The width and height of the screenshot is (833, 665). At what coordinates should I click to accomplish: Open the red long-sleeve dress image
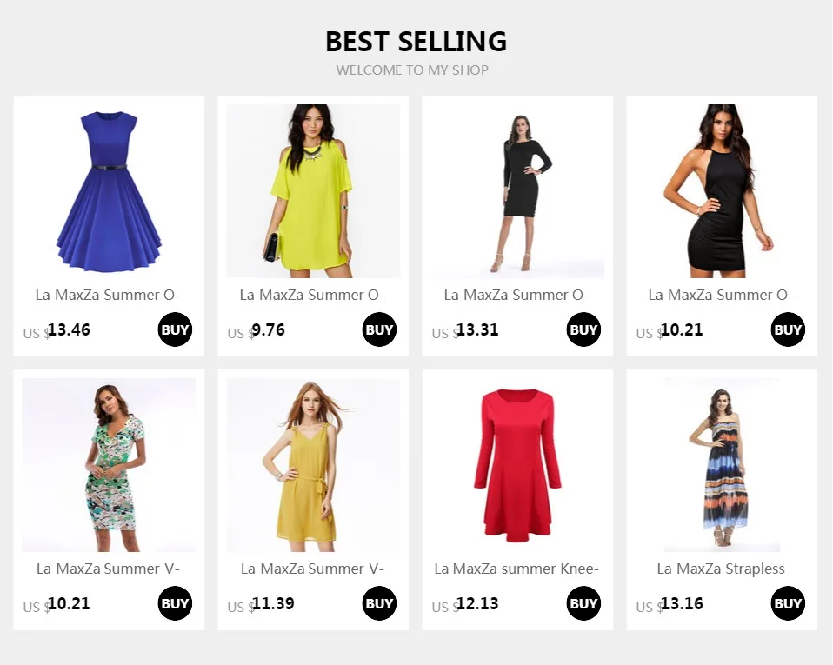click(x=517, y=465)
